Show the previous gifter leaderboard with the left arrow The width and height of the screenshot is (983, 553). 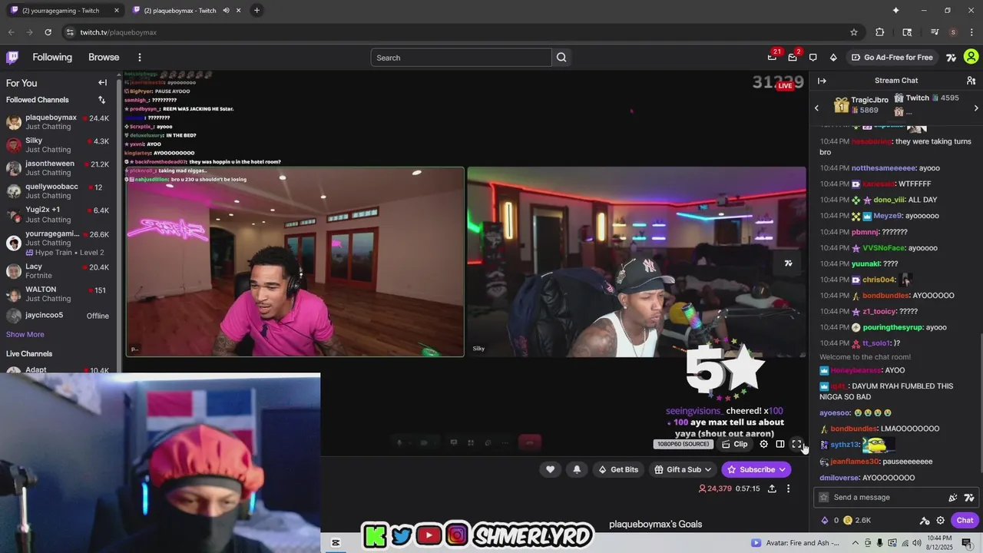pyautogui.click(x=816, y=108)
